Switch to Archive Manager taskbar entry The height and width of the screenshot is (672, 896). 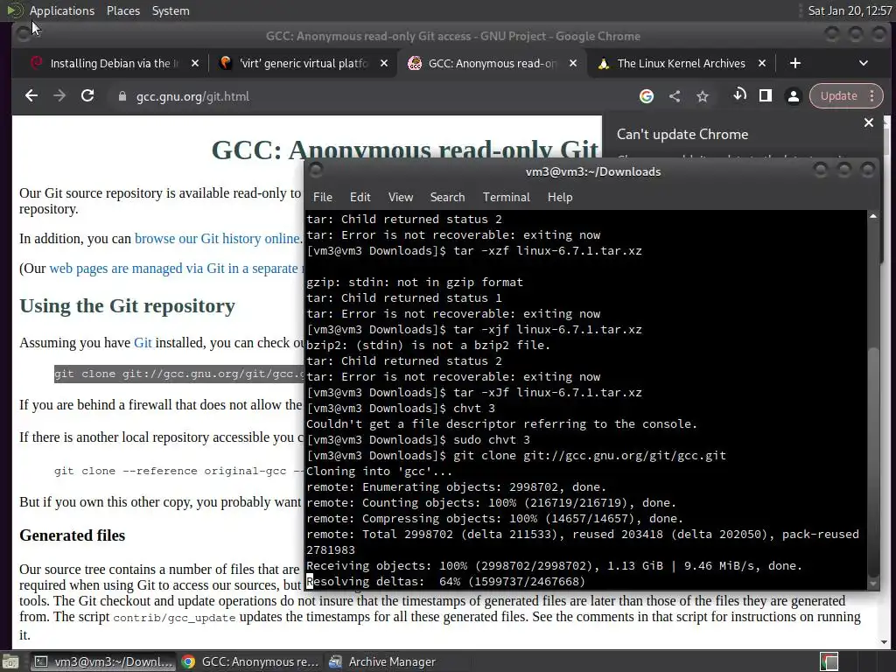[383, 661]
